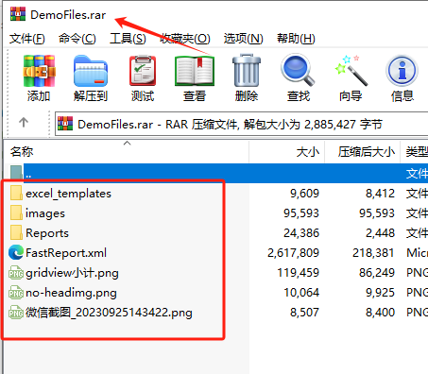Select the images folder name
Image resolution: width=428 pixels, height=374 pixels.
(x=45, y=213)
